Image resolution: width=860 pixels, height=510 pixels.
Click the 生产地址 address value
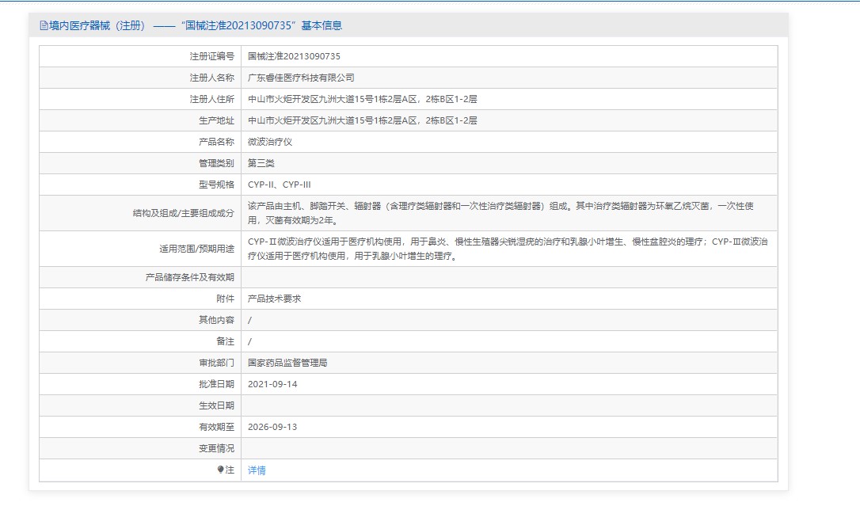point(362,120)
